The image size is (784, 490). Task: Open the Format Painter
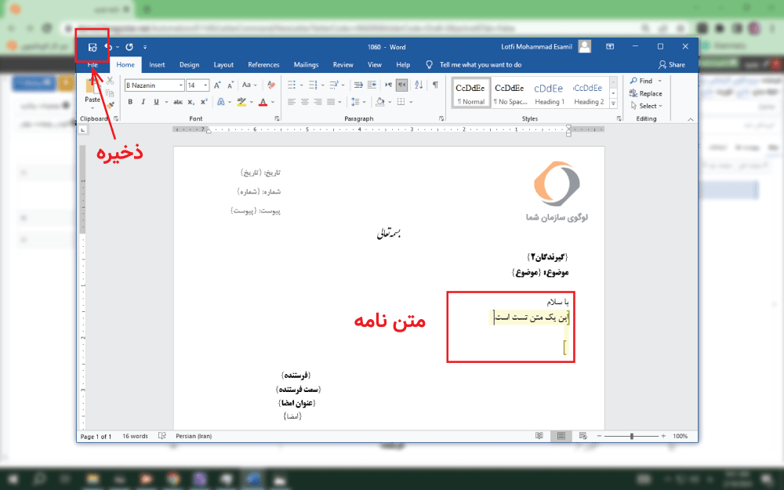(110, 105)
